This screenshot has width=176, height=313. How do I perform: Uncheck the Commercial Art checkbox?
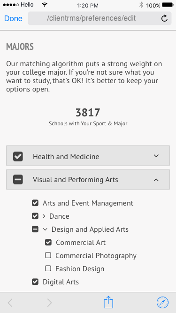pos(48,242)
